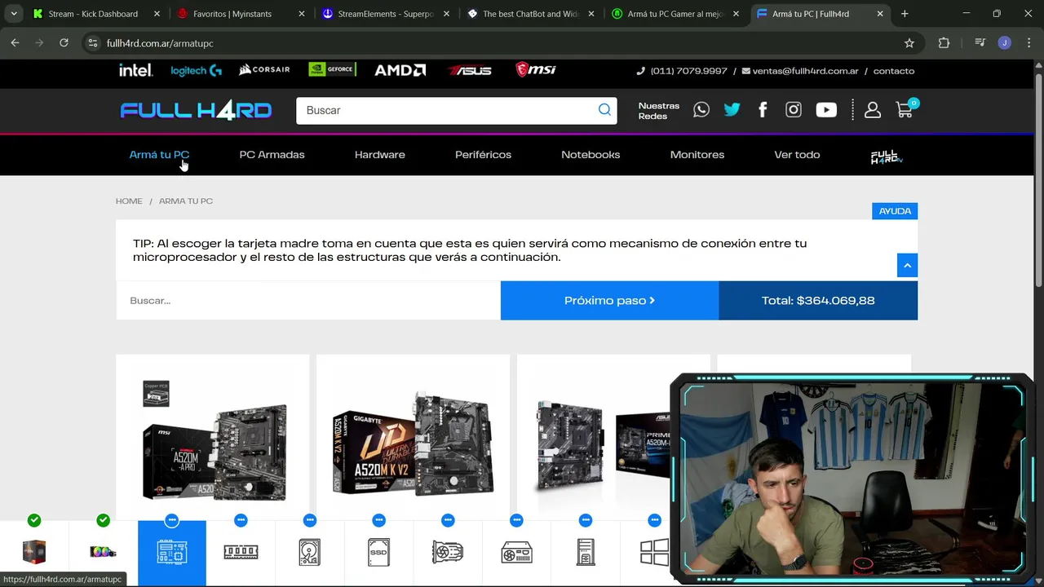
Task: Collapse the tip box with up arrow
Action: click(x=907, y=265)
